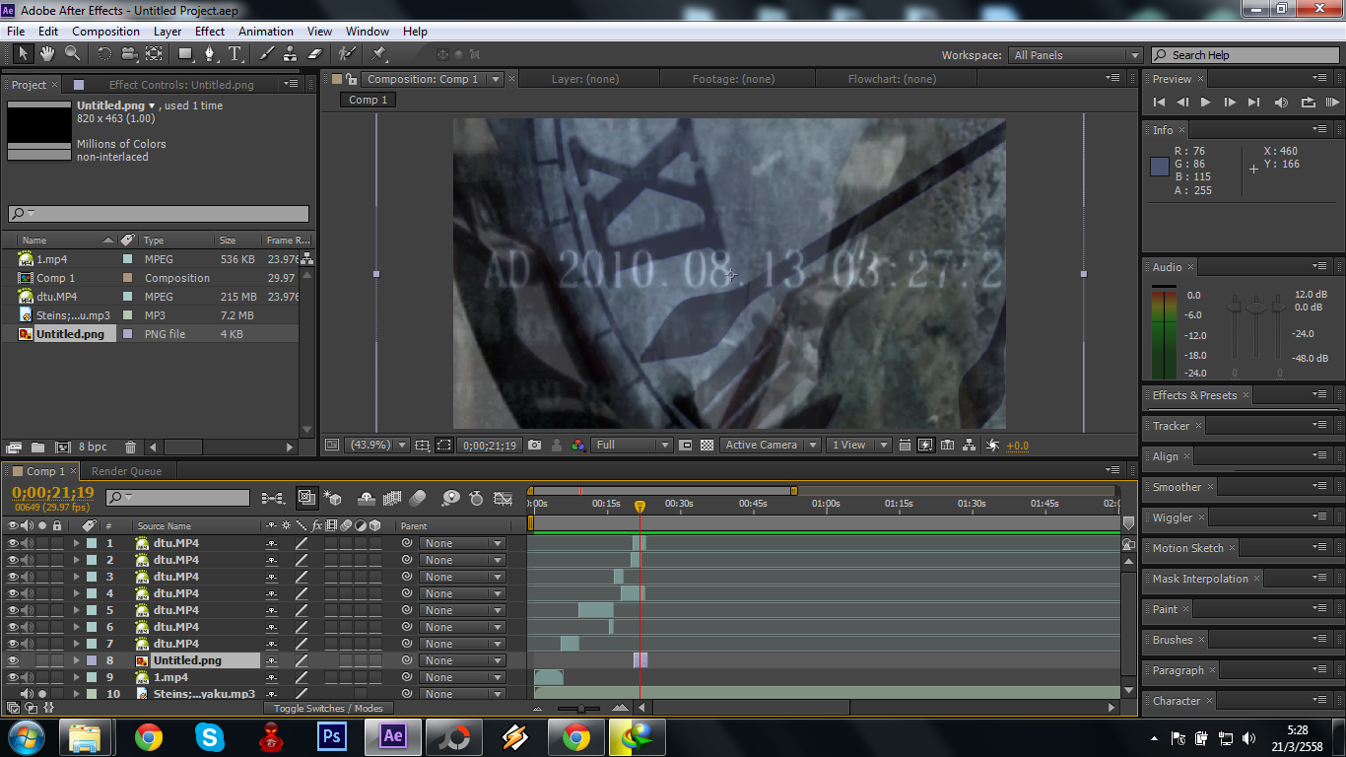Open the Graph Editor in timeline
1346x757 pixels.
pos(504,499)
